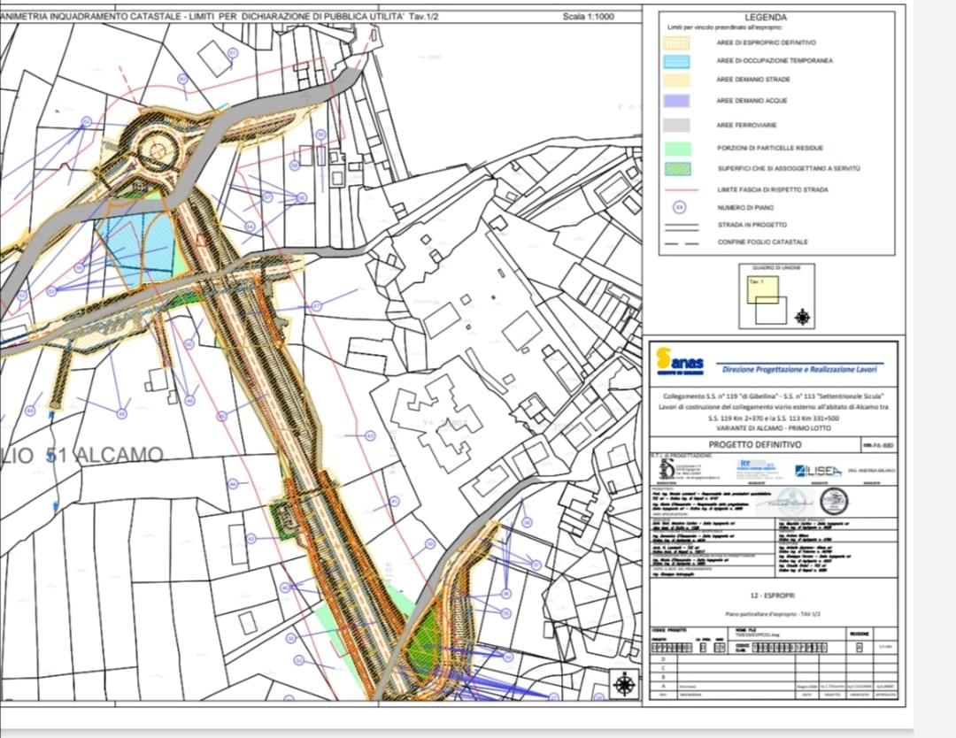Click the Strada in Progetto double-line sample

click(681, 227)
